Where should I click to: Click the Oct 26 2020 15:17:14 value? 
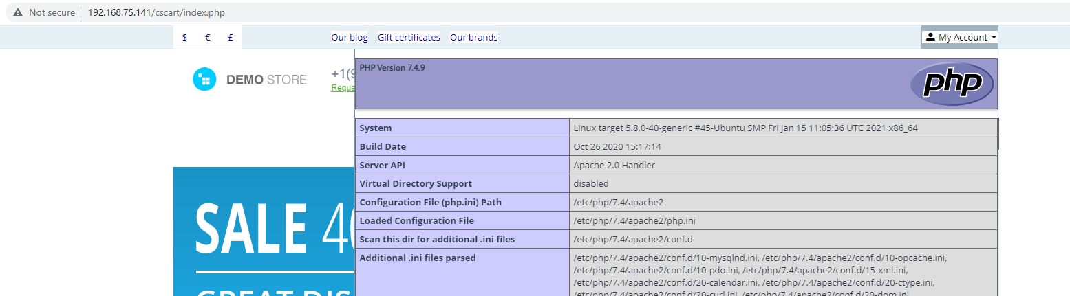click(617, 146)
